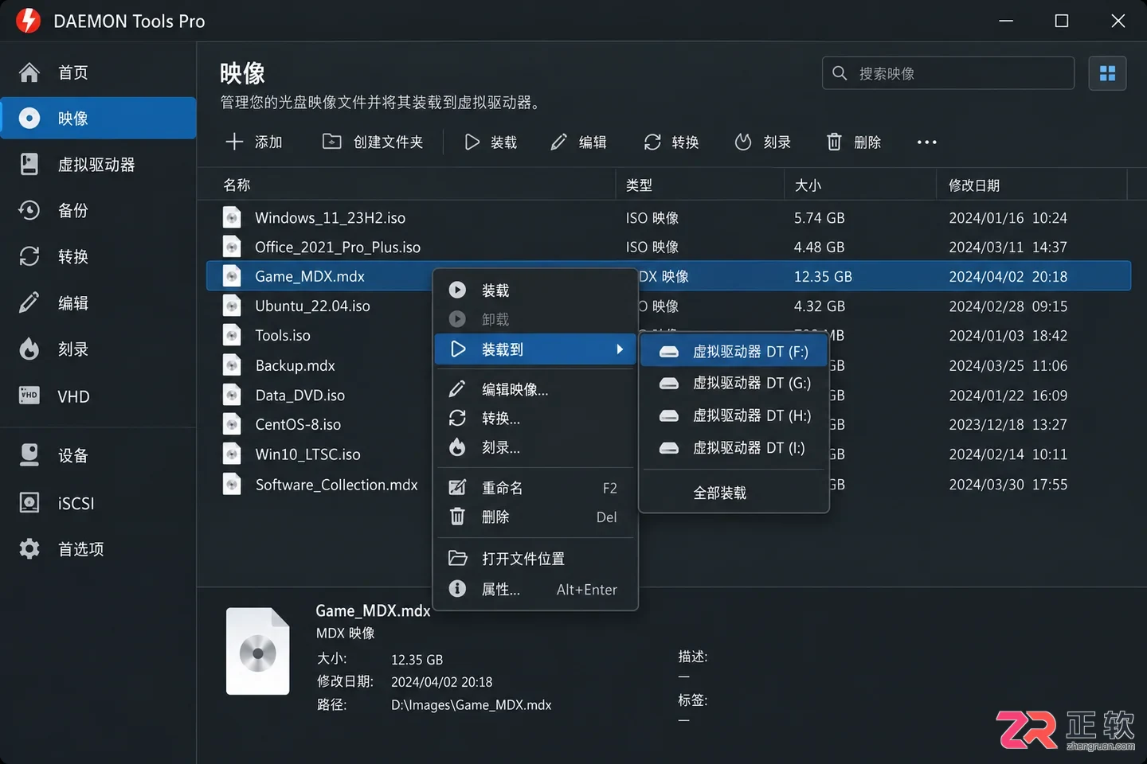
Task: Open the 设备 sidebar section
Action: [98, 455]
